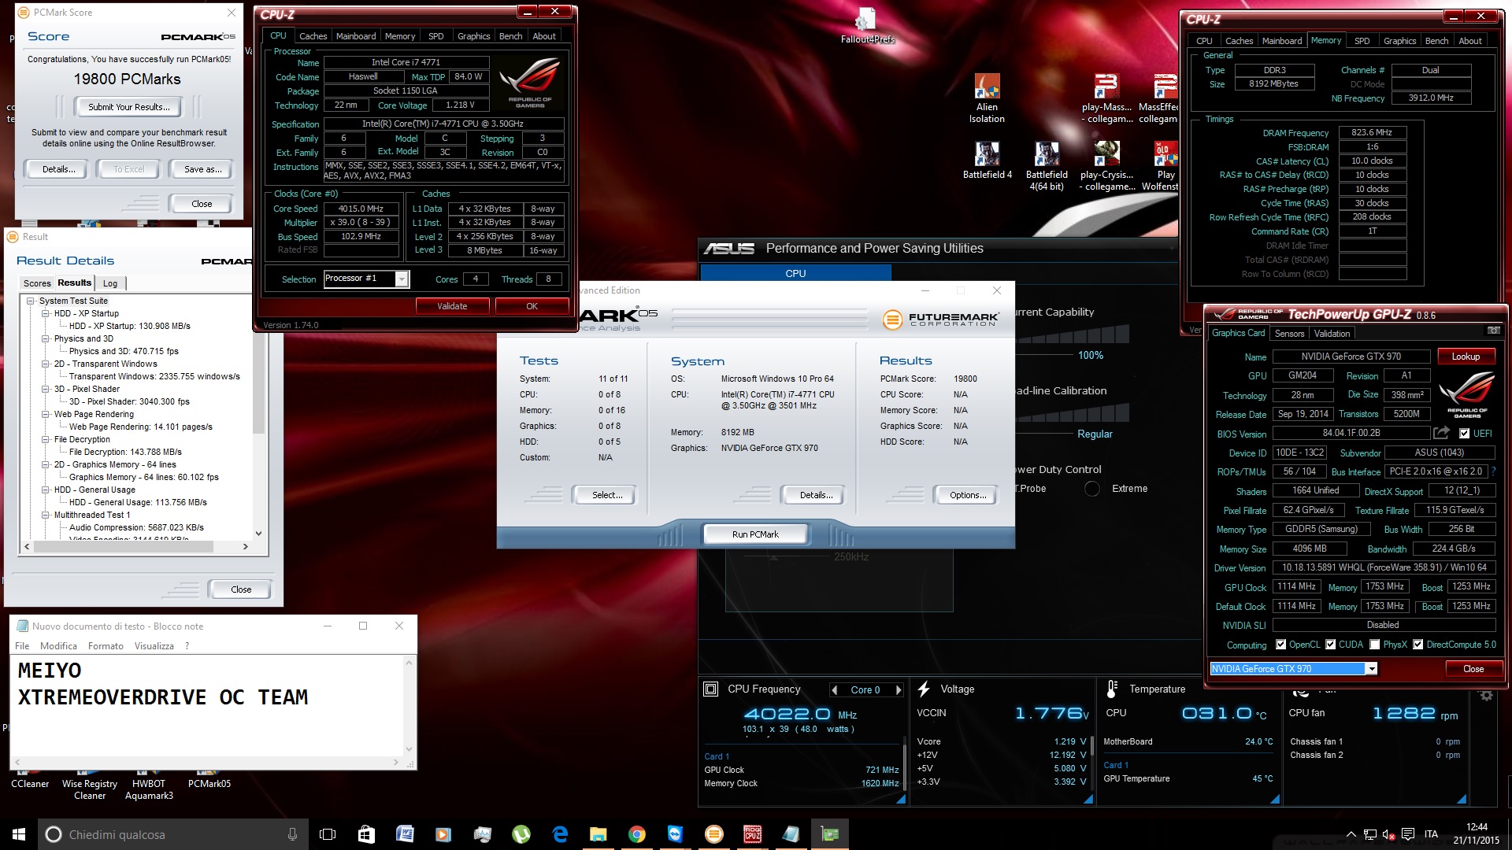Click next core arrow beside Core 0
Screen dimensions: 1512x850
click(899, 690)
